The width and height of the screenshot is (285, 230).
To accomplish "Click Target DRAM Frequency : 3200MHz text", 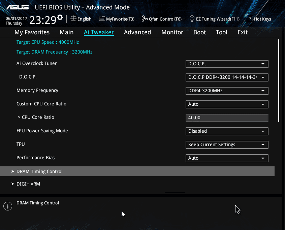I will click(x=54, y=52).
